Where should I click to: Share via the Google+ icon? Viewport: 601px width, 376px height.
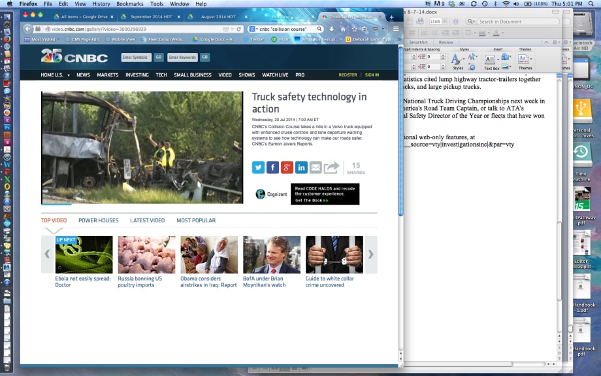[287, 167]
